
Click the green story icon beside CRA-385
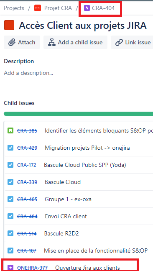tap(10, 130)
